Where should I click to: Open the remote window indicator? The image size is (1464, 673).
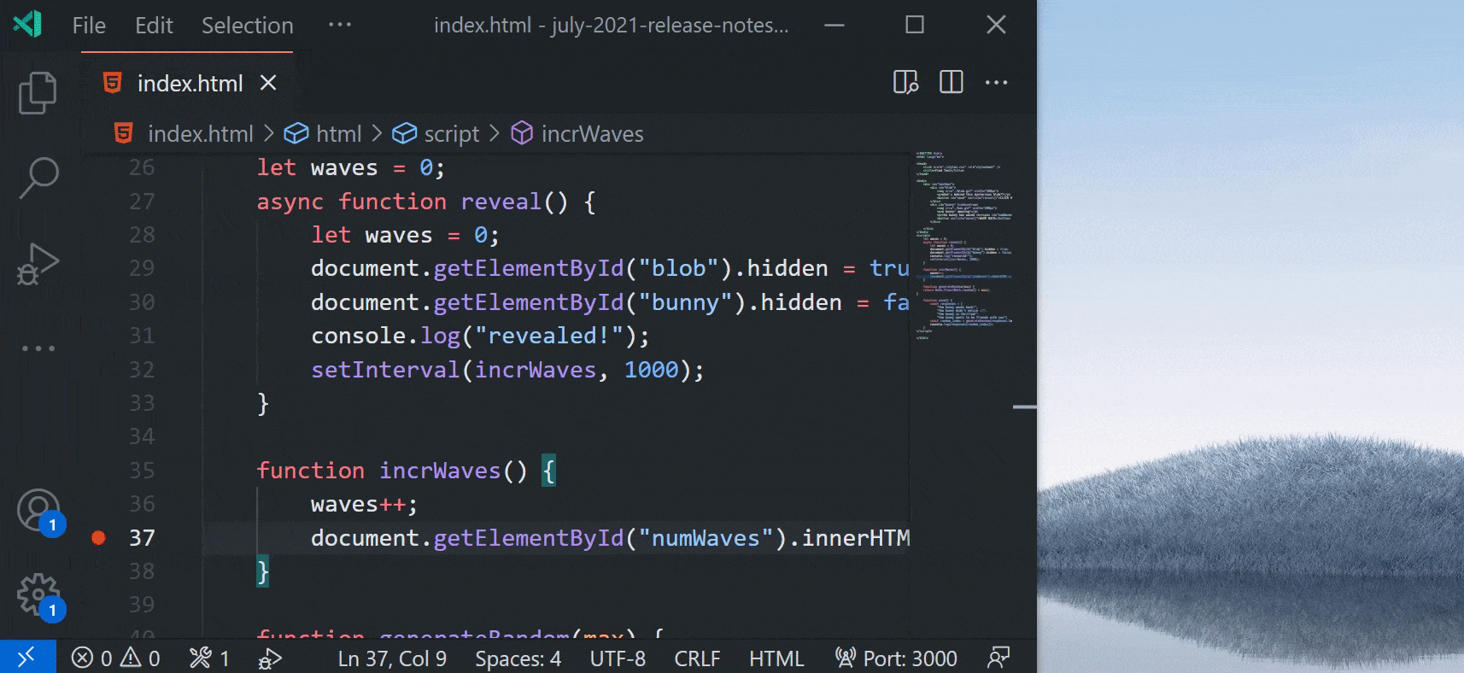(x=27, y=658)
